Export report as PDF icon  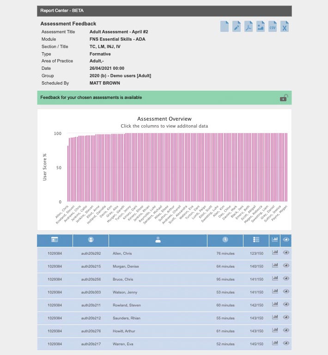point(249,26)
